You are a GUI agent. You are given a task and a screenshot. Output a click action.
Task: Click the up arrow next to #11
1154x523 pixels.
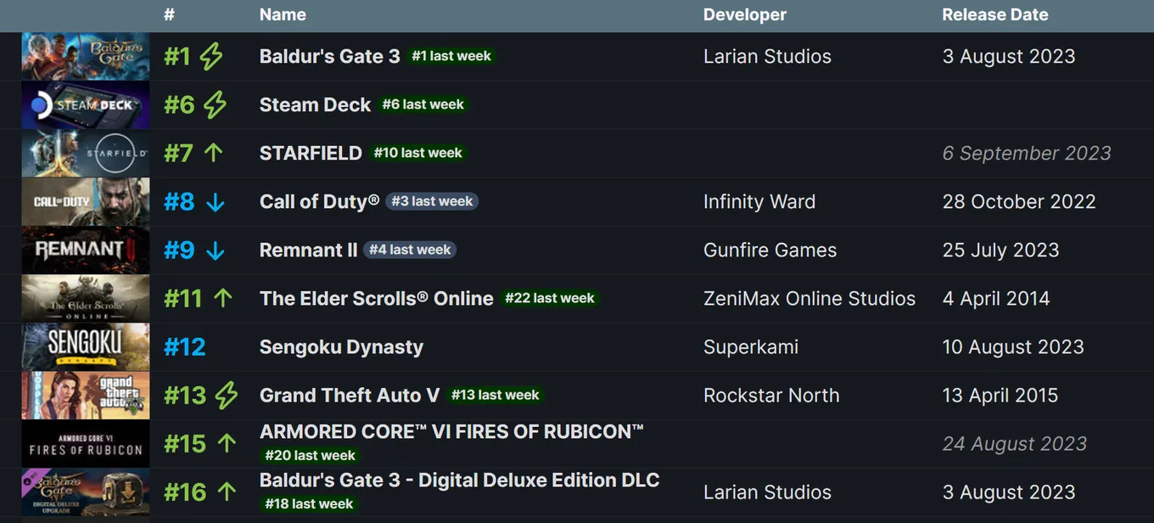pyautogui.click(x=223, y=298)
